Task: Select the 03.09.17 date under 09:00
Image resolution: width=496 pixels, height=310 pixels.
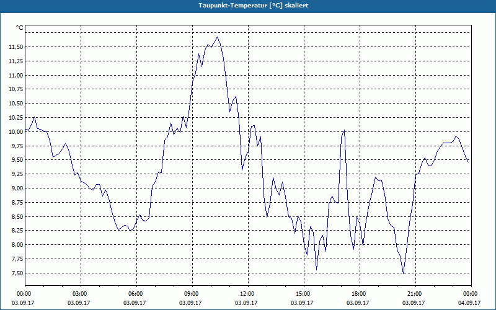Action: (x=190, y=303)
